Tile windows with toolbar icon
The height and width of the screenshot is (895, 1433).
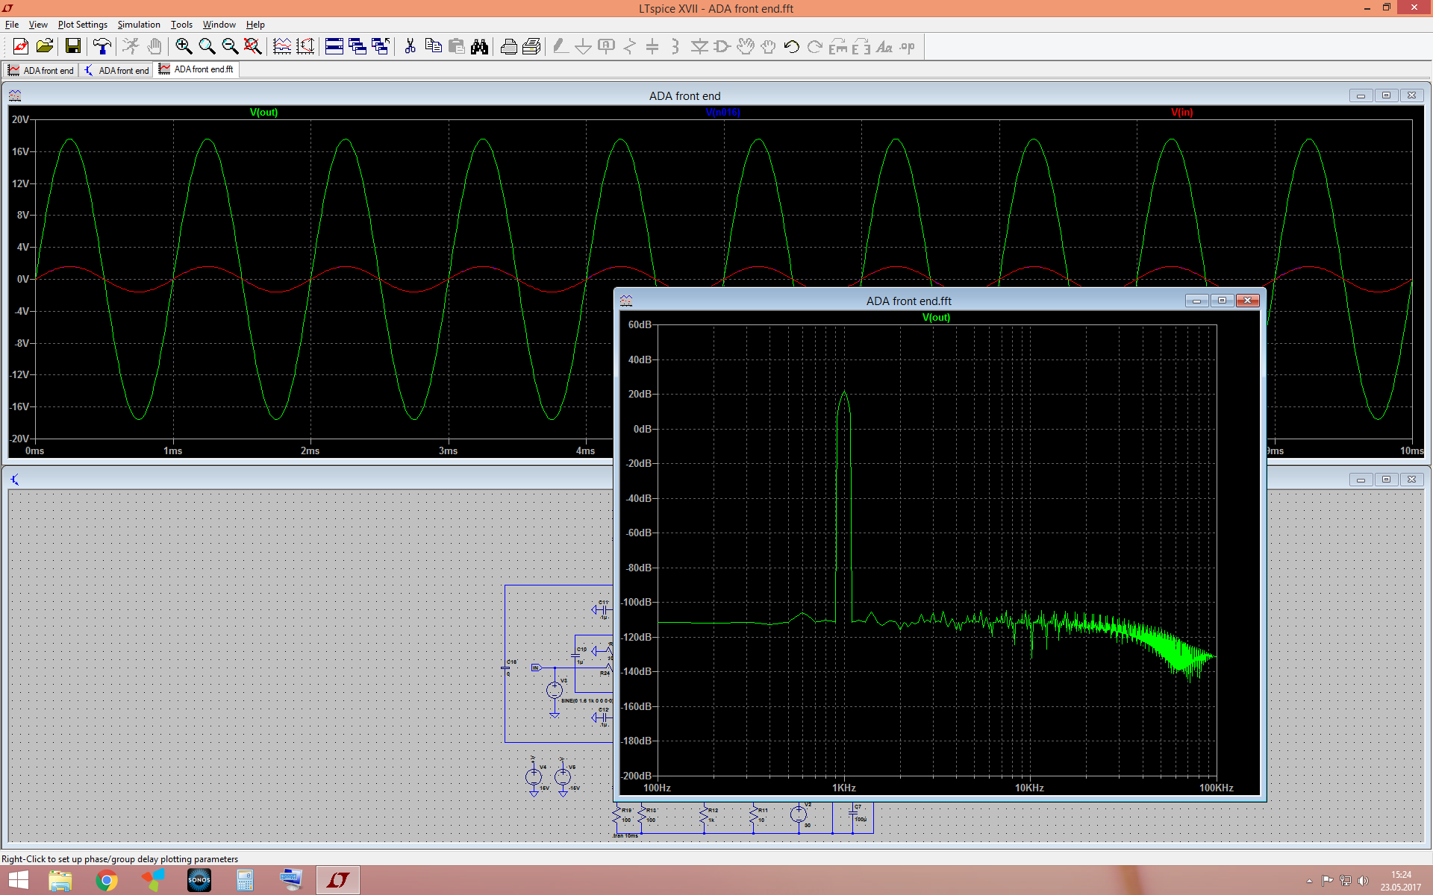(x=334, y=47)
